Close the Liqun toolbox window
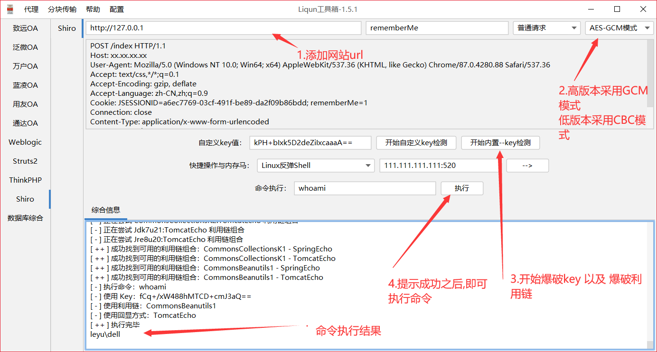The image size is (657, 352). pyautogui.click(x=643, y=9)
